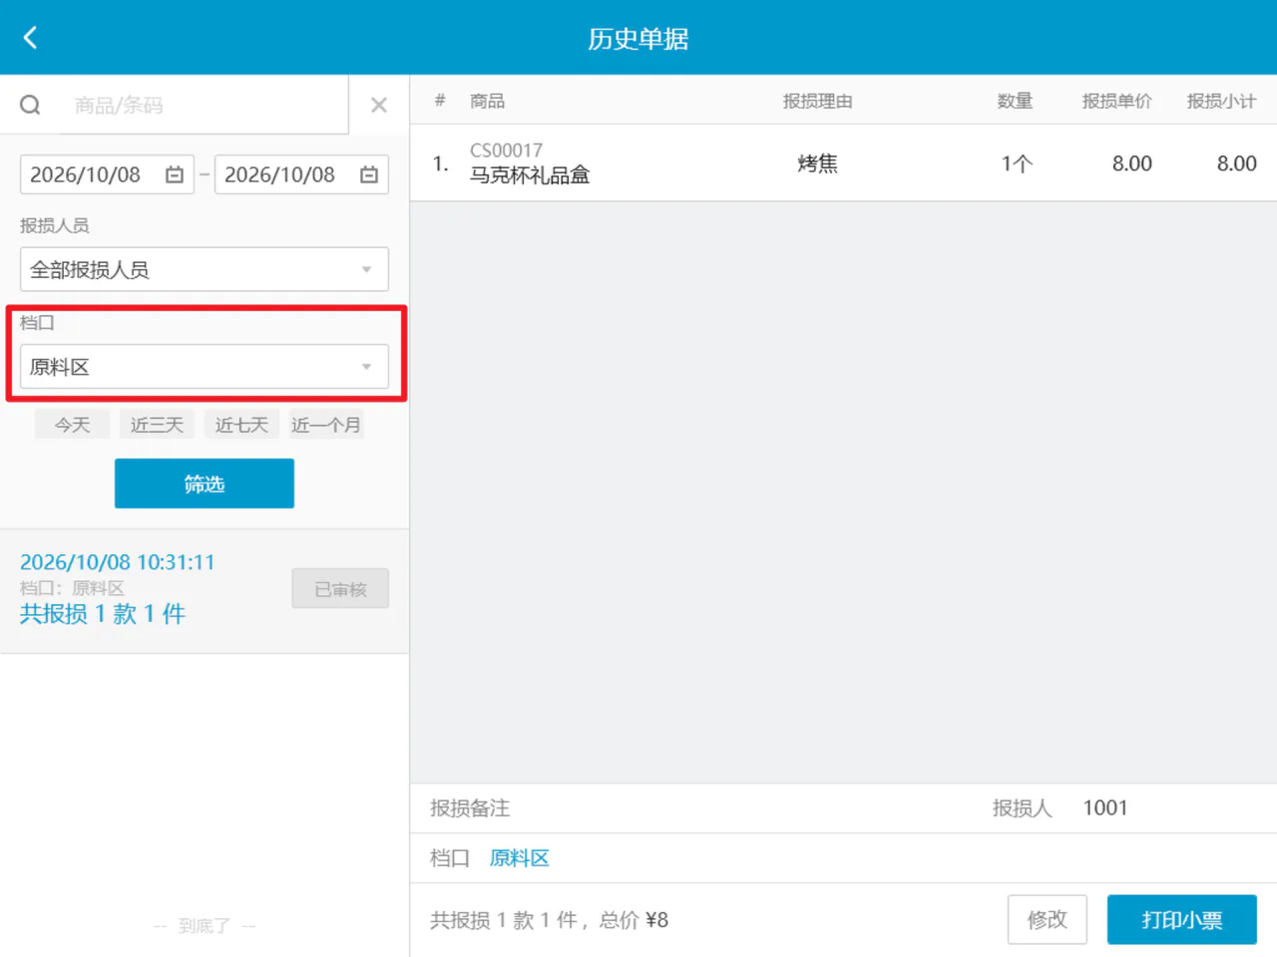
Task: Click the 商品 column header
Action: (x=487, y=101)
